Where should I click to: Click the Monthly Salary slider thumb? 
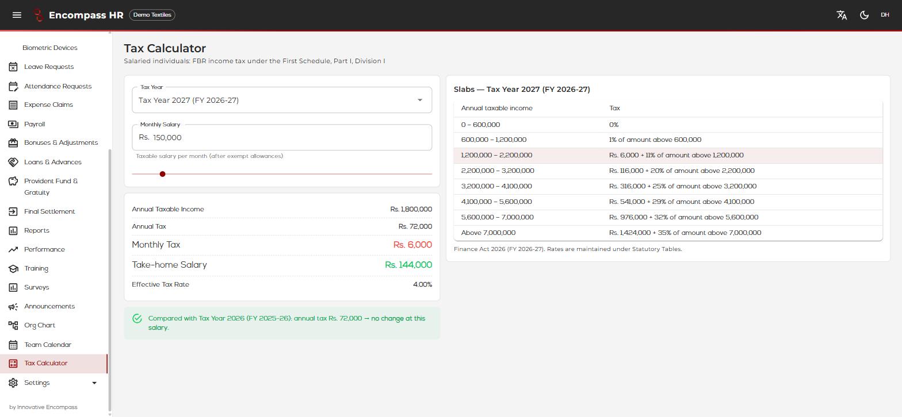(x=162, y=174)
